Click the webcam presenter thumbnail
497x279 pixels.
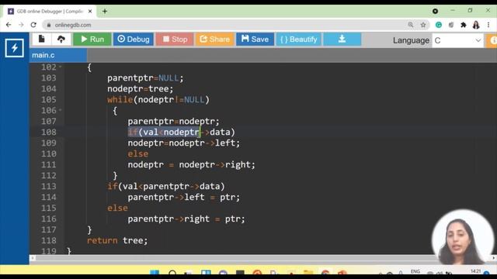click(463, 237)
